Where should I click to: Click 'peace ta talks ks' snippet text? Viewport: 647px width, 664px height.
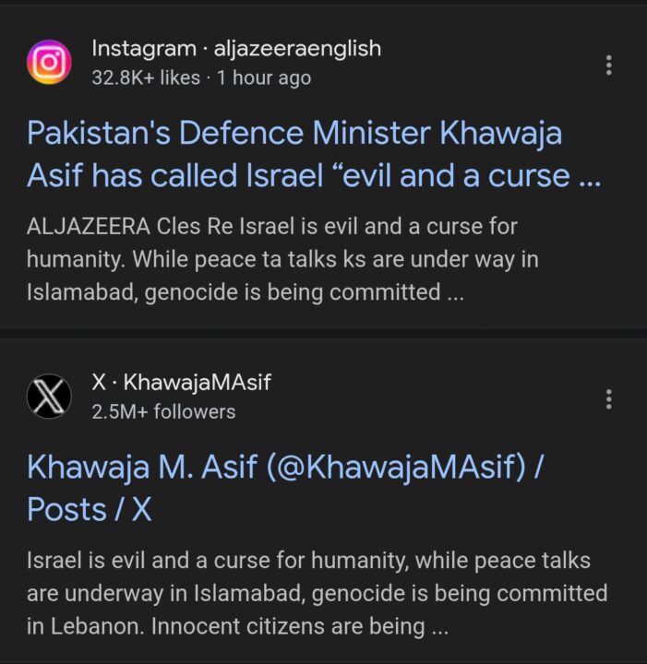318,259
